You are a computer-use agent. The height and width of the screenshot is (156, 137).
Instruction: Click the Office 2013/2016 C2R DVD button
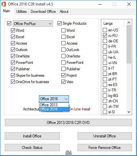(x=68, y=122)
